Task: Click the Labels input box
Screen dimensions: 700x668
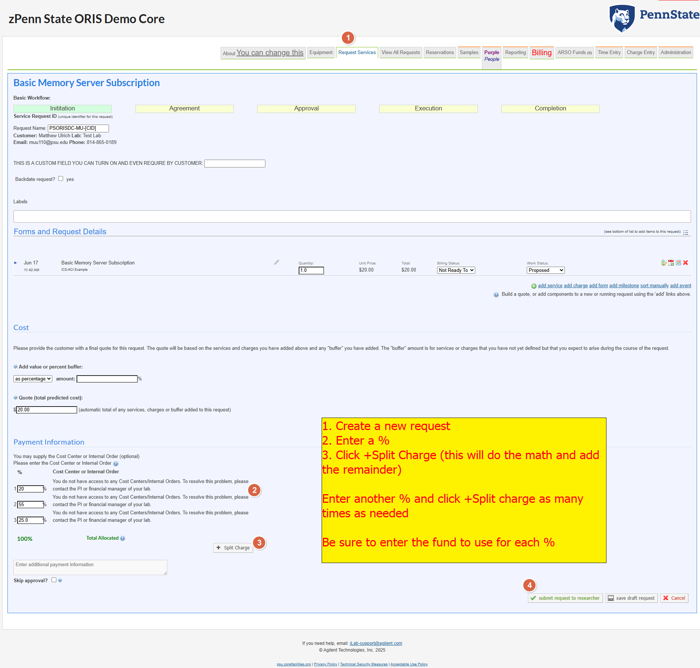Action: [x=352, y=216]
